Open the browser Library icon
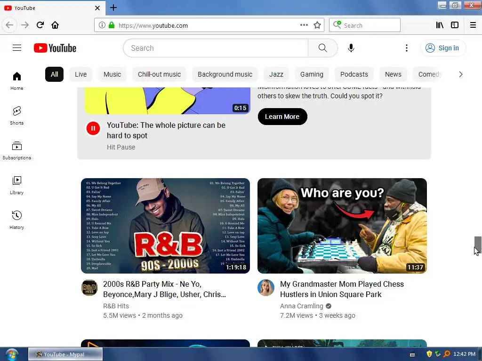482x361 pixels. pos(440,25)
